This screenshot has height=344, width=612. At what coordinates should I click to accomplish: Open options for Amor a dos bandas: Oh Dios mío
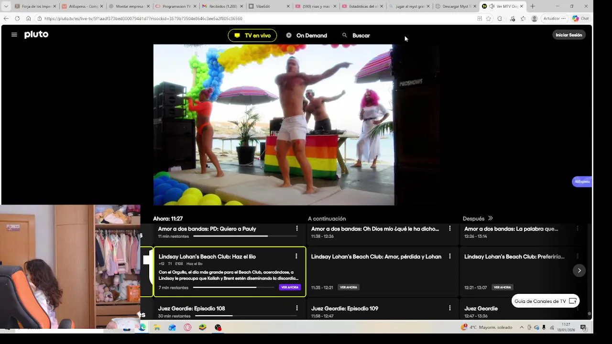pos(450,228)
